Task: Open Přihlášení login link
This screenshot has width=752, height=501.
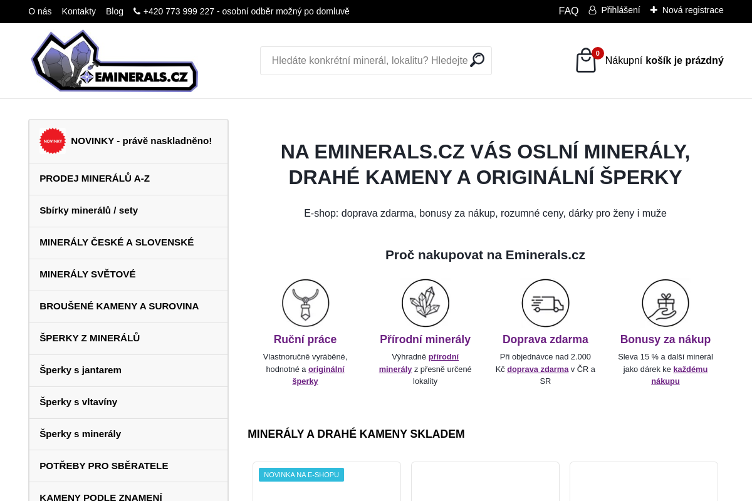Action: [620, 10]
